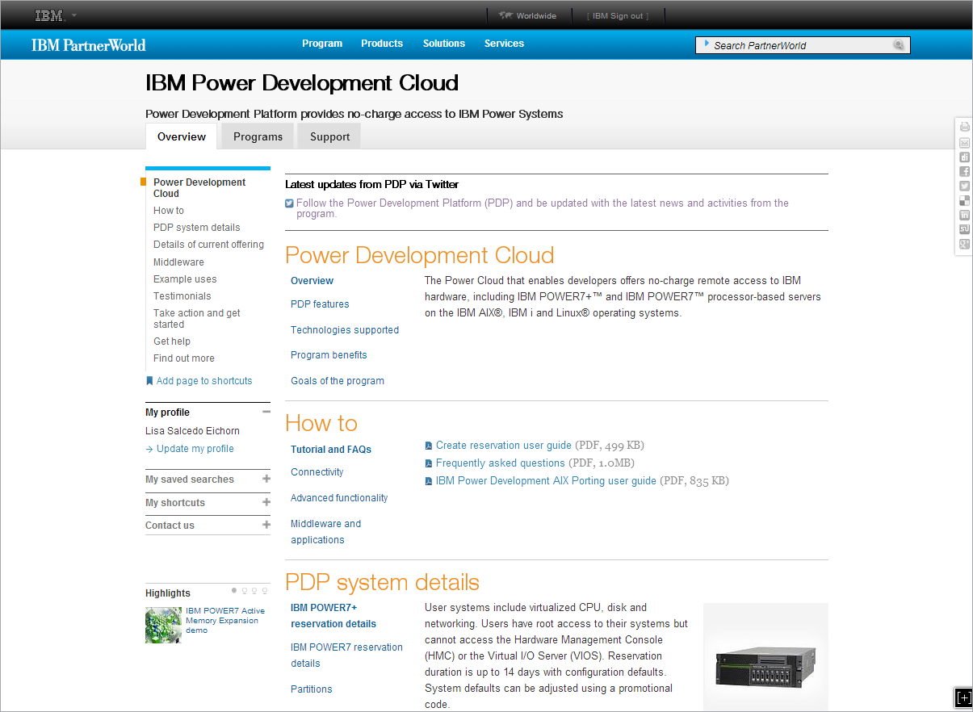Click the IBM PartnerWorld logo
Image resolution: width=973 pixels, height=712 pixels.
coord(89,45)
